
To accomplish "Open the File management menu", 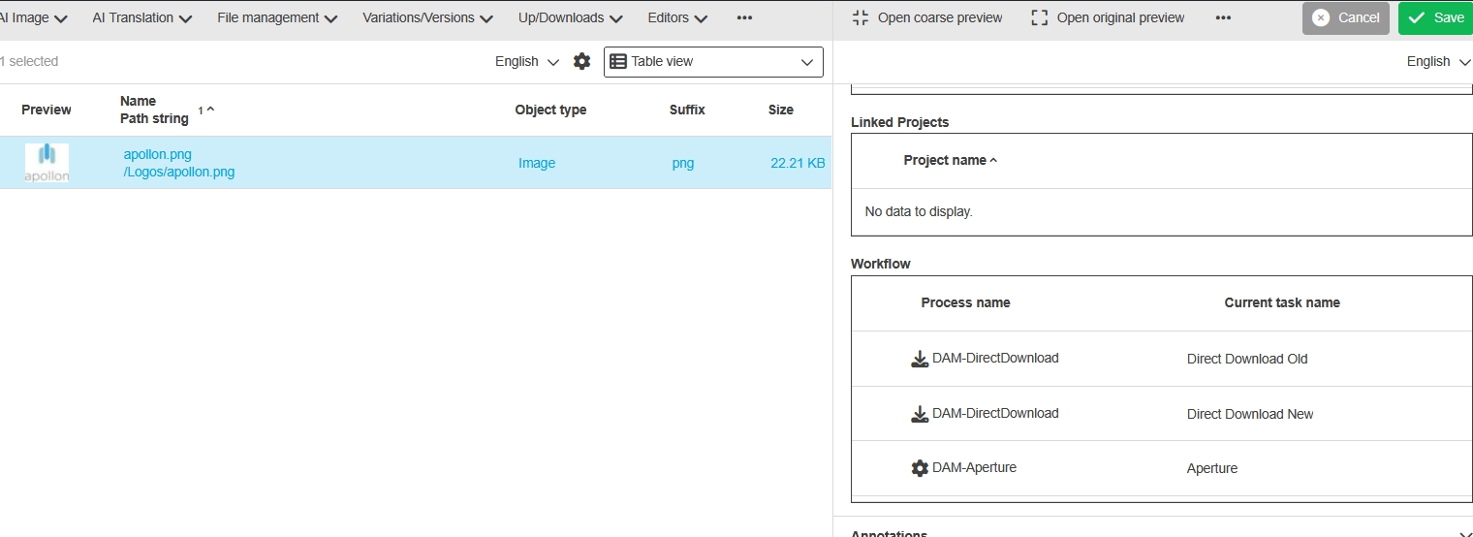I will (x=277, y=17).
